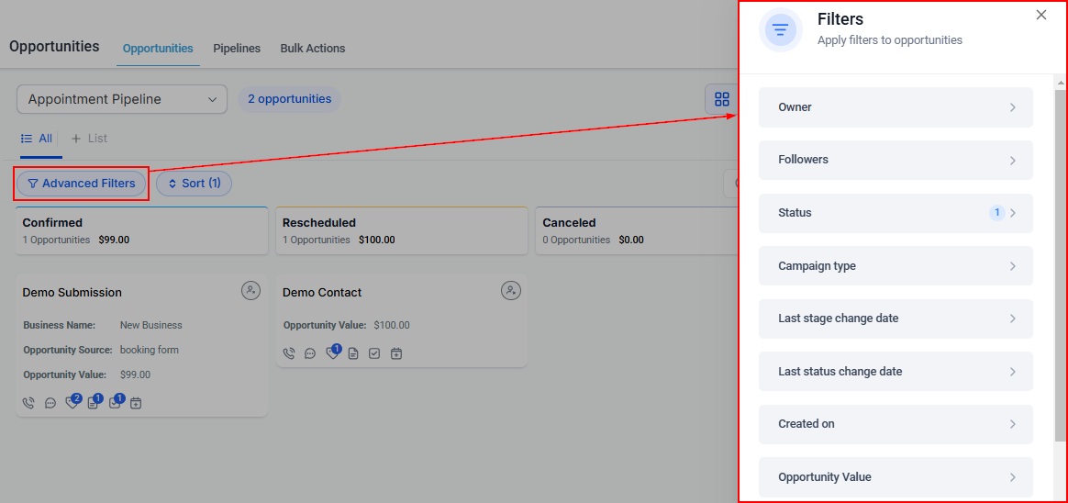Click tasks icon on Demo Submission card
Viewport: 1068px width, 503px height.
point(114,403)
